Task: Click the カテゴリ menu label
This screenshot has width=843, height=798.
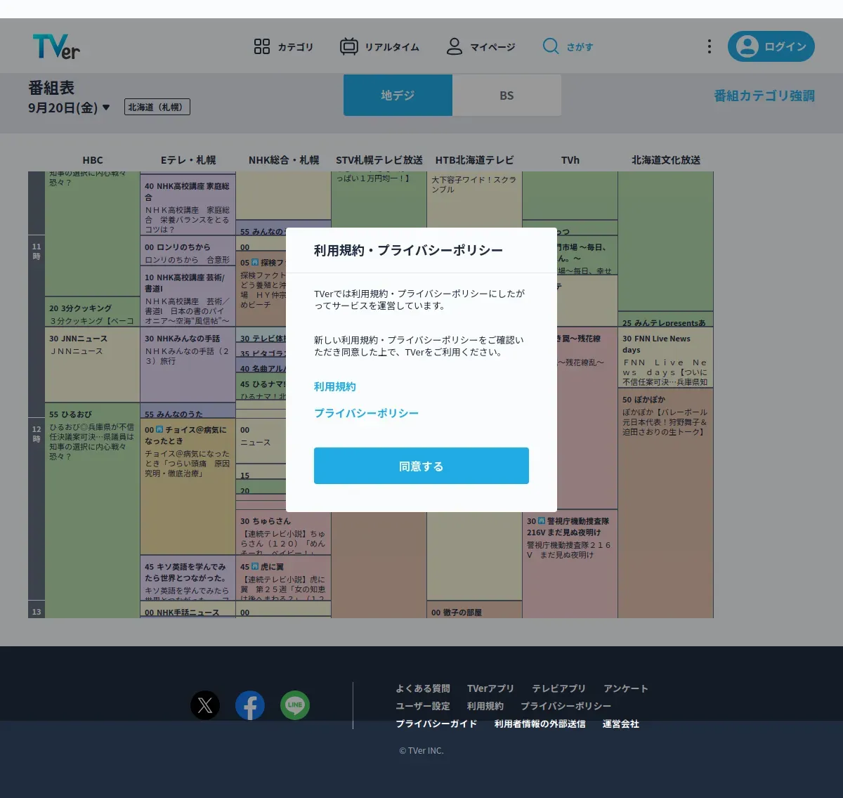Action: tap(296, 47)
